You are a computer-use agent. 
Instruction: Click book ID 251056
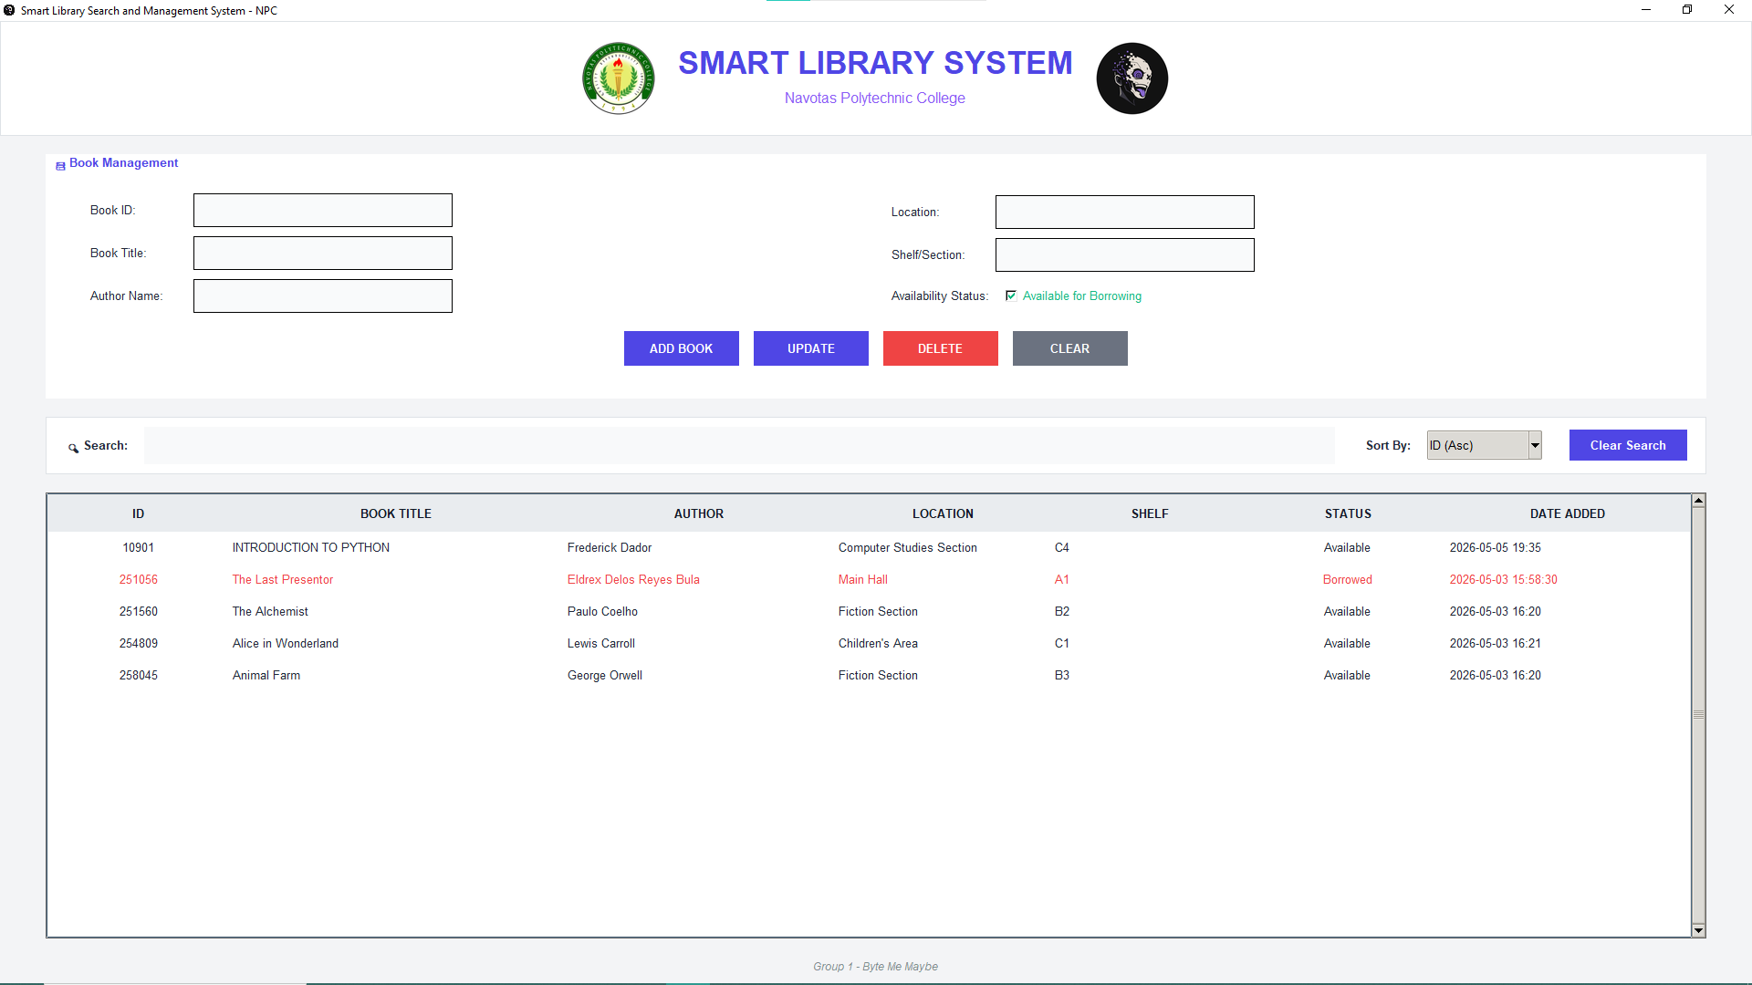click(139, 579)
